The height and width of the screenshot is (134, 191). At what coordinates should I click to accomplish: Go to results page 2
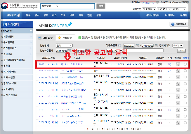coord(93,129)
